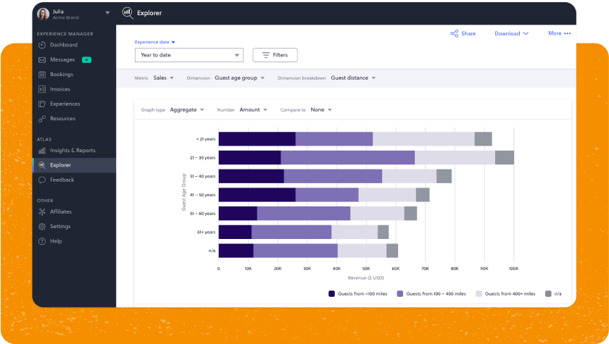The width and height of the screenshot is (609, 344).
Task: Click the Affiliates icon under Other
Action: tap(42, 211)
